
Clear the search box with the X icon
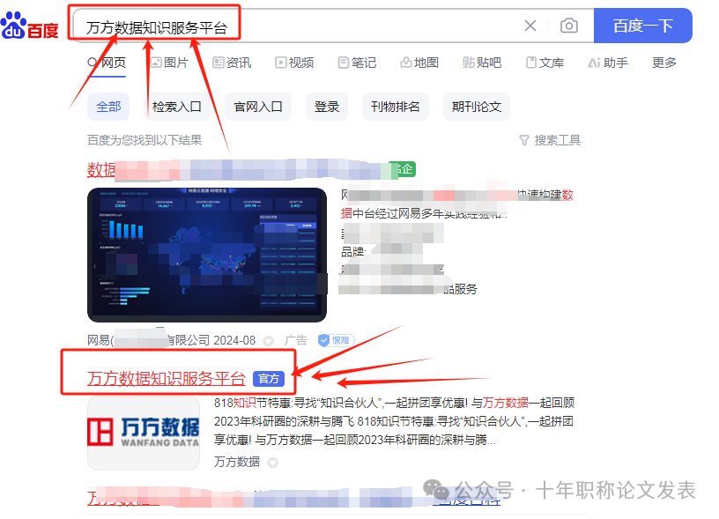(x=530, y=26)
